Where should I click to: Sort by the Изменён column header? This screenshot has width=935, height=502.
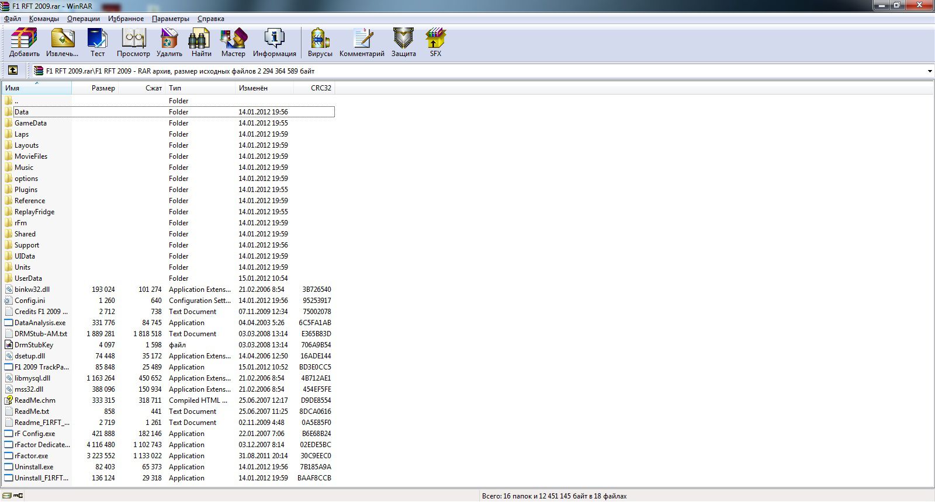click(264, 88)
